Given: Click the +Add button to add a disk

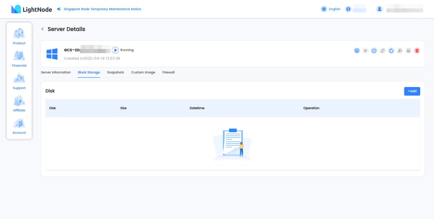Looking at the screenshot, I should pyautogui.click(x=412, y=91).
